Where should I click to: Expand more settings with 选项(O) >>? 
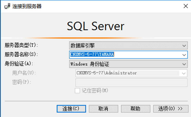tap(170, 108)
